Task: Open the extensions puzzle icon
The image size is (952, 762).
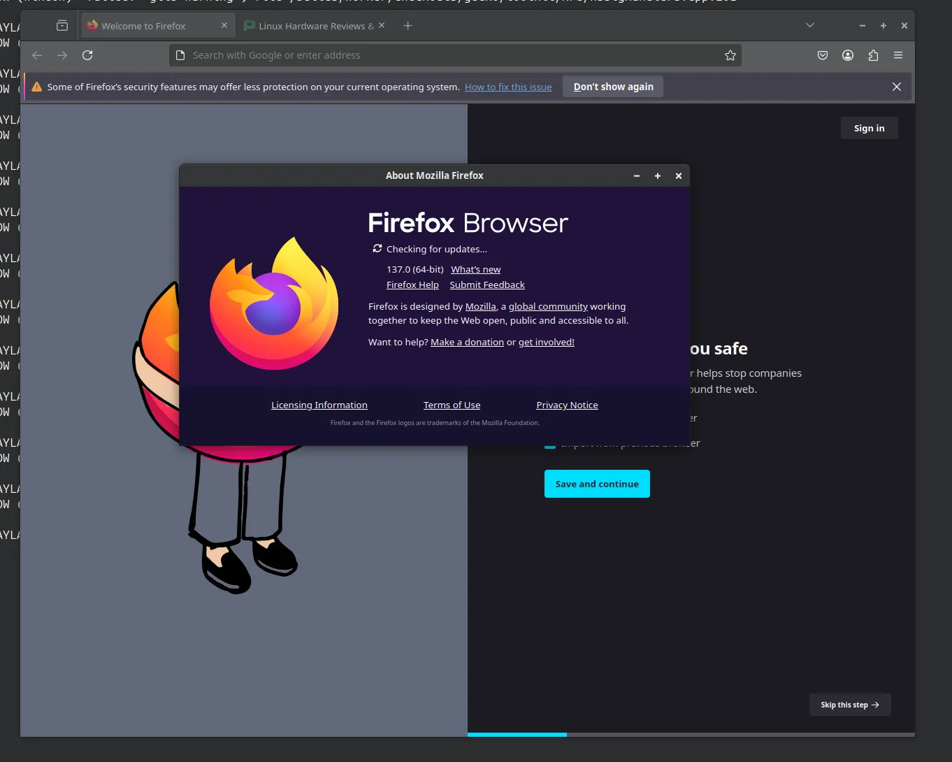Action: 873,55
